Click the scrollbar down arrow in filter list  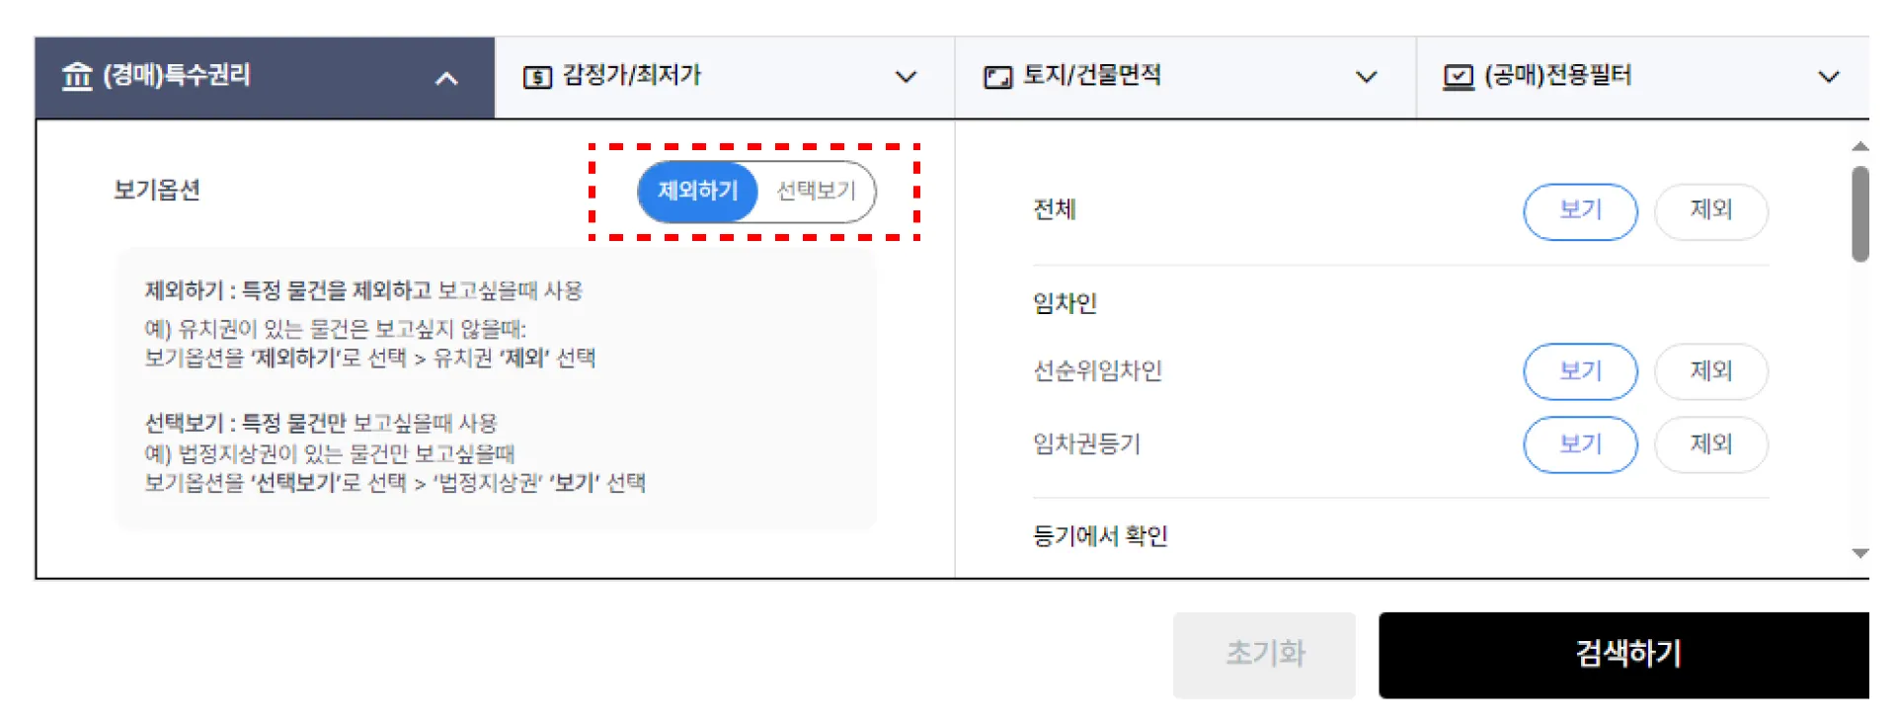click(1860, 553)
